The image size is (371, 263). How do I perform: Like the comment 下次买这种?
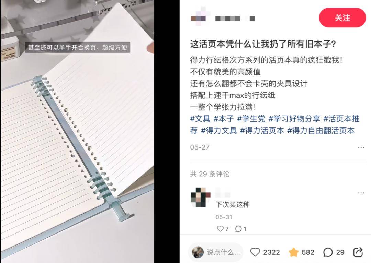[220, 229]
